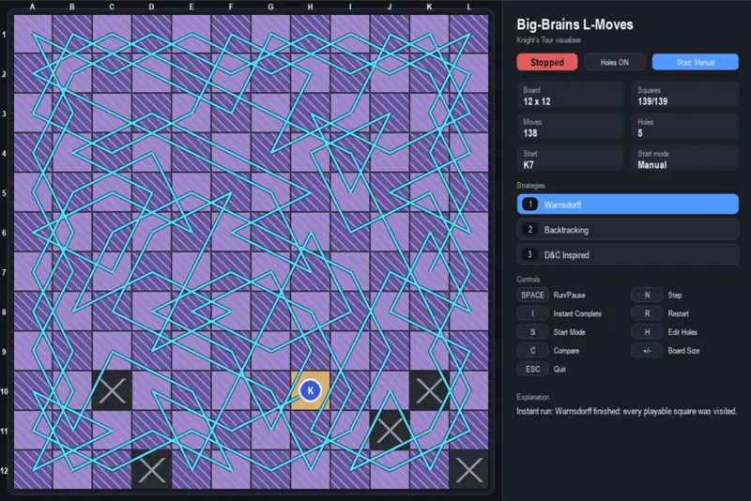
Task: Click the knight K marker on the board
Action: (x=311, y=390)
